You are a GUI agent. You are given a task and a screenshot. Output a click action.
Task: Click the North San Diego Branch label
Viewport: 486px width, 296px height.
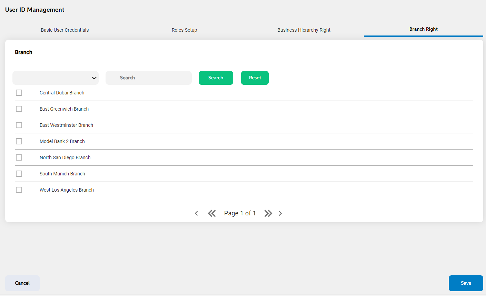coord(65,157)
